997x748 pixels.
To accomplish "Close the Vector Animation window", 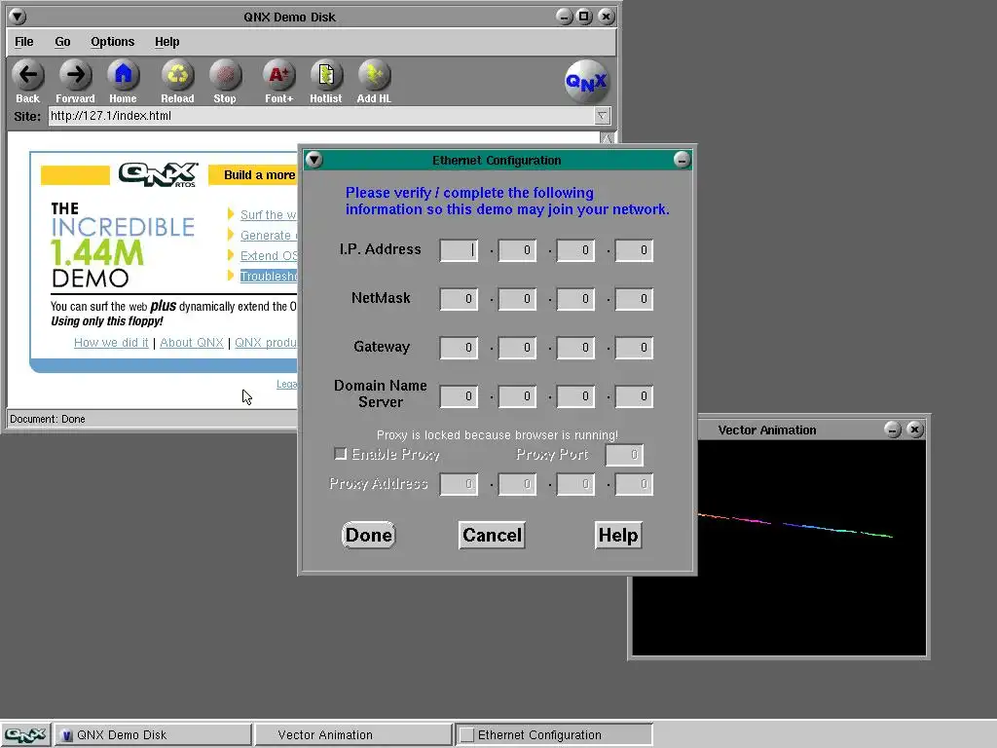I will coord(915,430).
